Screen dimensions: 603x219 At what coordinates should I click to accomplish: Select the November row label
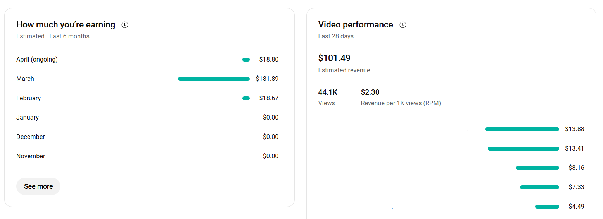pos(31,156)
